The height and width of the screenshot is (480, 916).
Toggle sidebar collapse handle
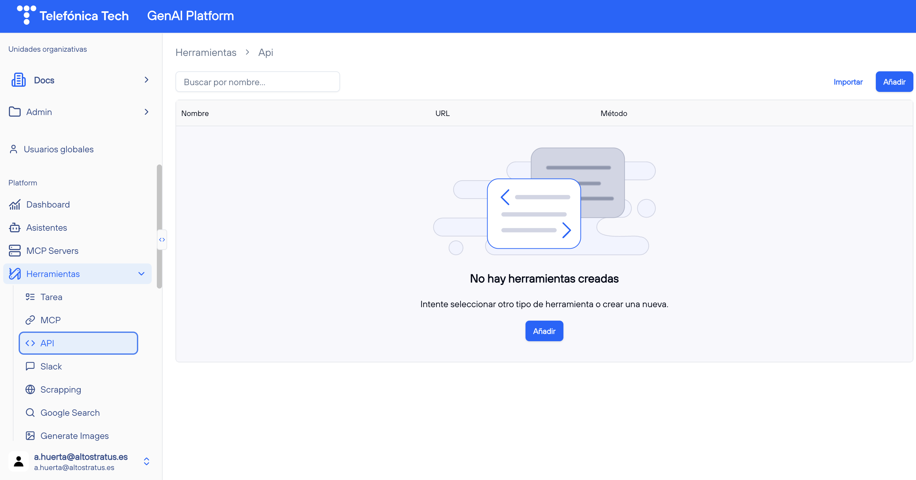(162, 240)
